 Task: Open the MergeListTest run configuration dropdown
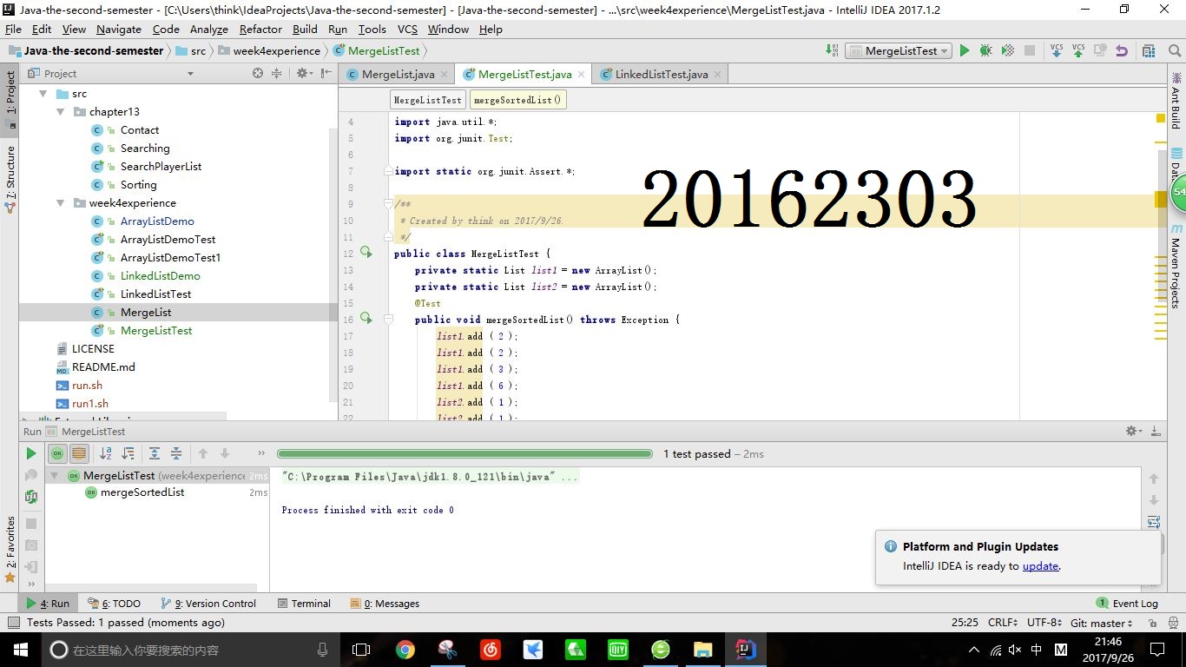(899, 51)
